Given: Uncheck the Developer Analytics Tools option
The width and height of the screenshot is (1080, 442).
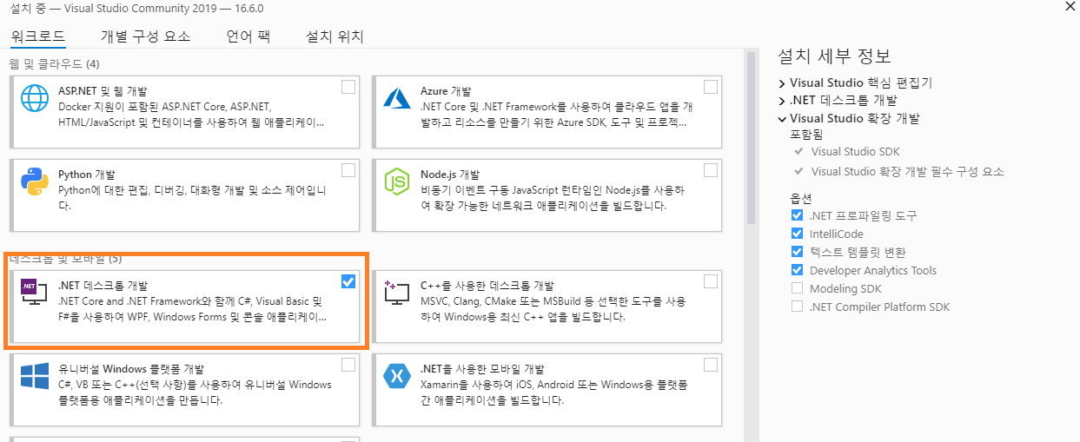Looking at the screenshot, I should 798,270.
